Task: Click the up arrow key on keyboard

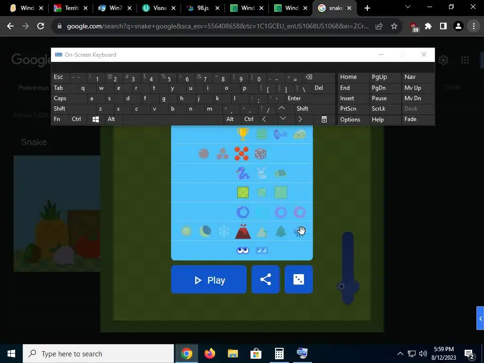Action: coord(282,109)
